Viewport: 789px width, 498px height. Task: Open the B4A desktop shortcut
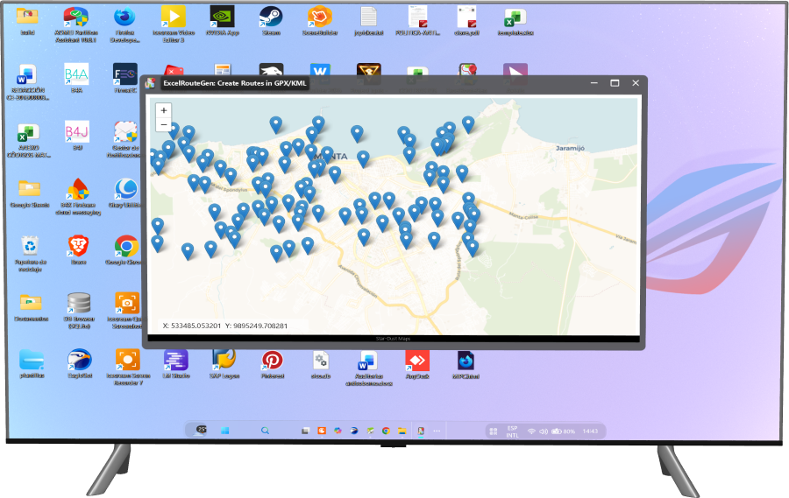coord(76,78)
